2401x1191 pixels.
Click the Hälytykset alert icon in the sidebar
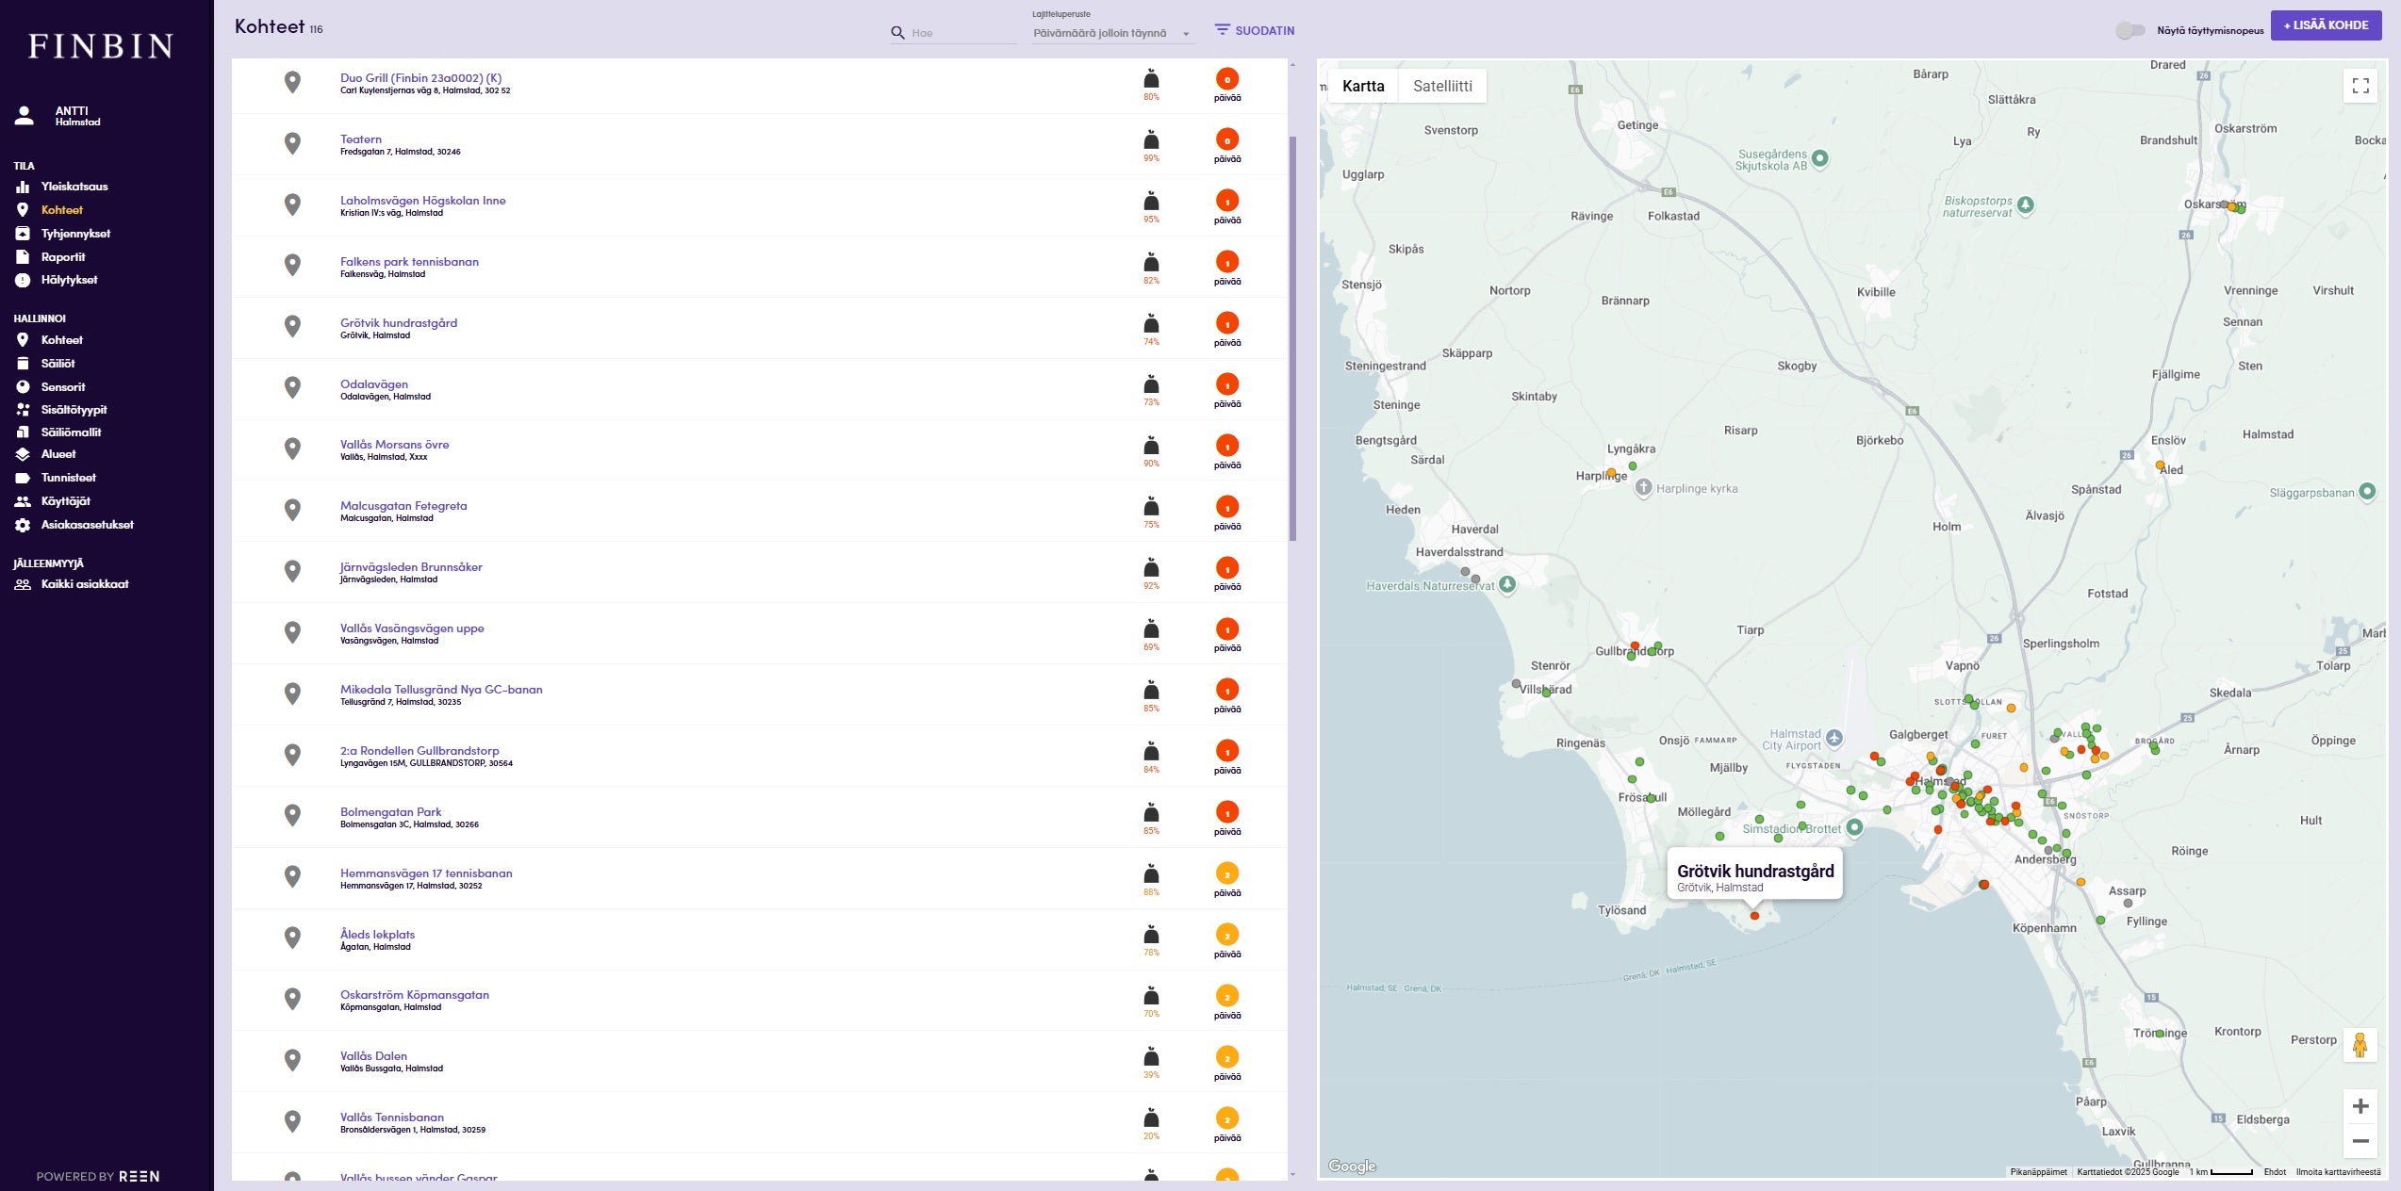(x=23, y=280)
